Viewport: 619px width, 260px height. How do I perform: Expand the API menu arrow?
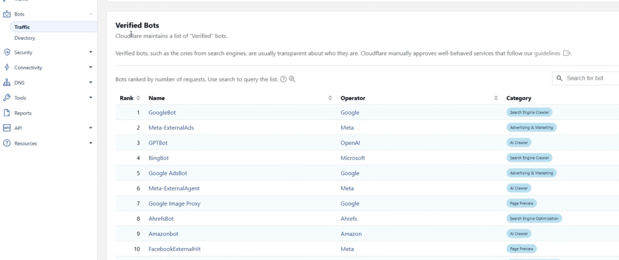[91, 128]
